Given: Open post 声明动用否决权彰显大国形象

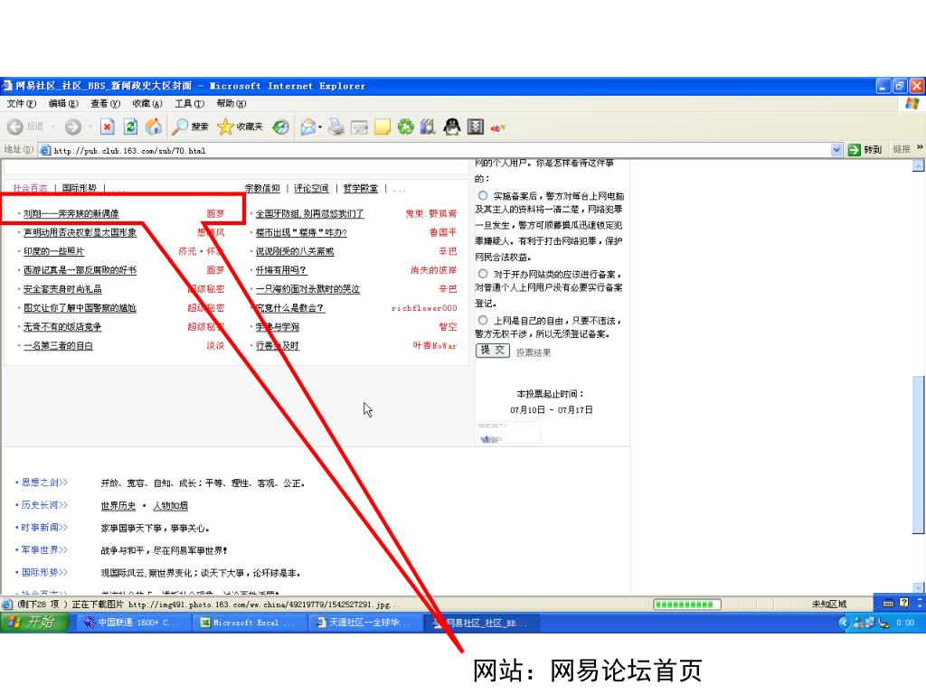Looking at the screenshot, I should [x=80, y=232].
